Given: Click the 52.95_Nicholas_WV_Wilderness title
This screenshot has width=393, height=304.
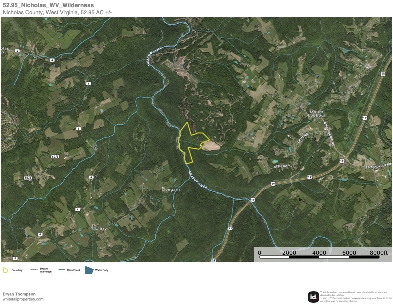Looking at the screenshot, I should 48,5.
